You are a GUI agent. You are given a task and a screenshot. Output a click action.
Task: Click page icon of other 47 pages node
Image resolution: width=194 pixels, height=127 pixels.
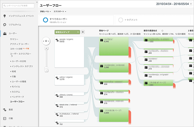point(146,83)
